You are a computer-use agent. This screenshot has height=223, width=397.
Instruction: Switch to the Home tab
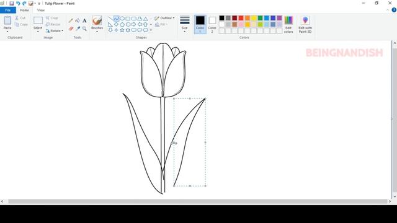pos(24,10)
